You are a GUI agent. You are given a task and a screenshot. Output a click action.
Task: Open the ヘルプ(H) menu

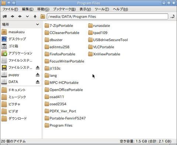pyautogui.click(x=120, y=9)
